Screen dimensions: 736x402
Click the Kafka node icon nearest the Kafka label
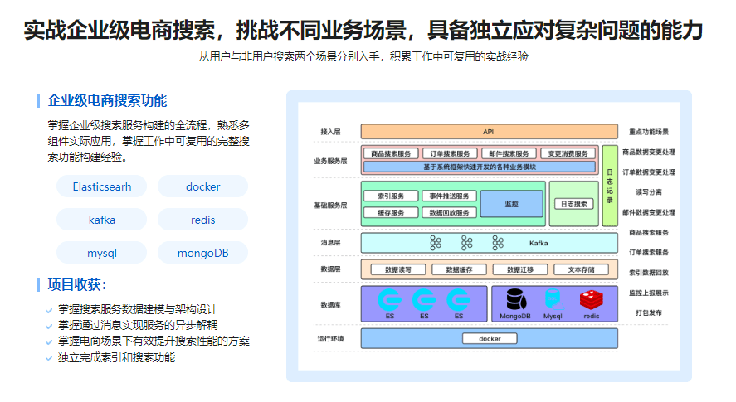point(498,243)
